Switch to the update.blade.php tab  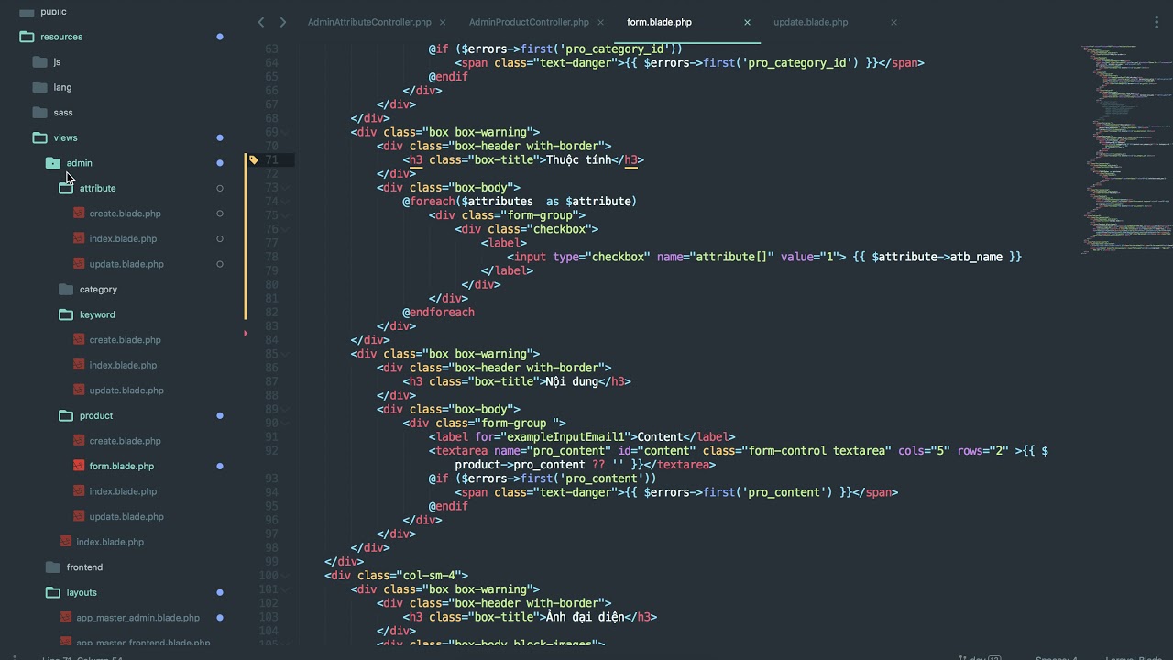[x=811, y=22]
